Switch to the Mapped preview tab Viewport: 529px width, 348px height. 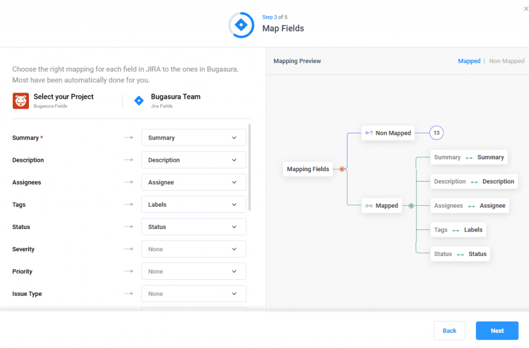[x=469, y=61]
